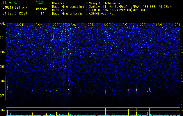Image resolution: width=183 pixels, height=116 pixels.
Task: Click the 1227 time marker
Action: coord(125,25)
